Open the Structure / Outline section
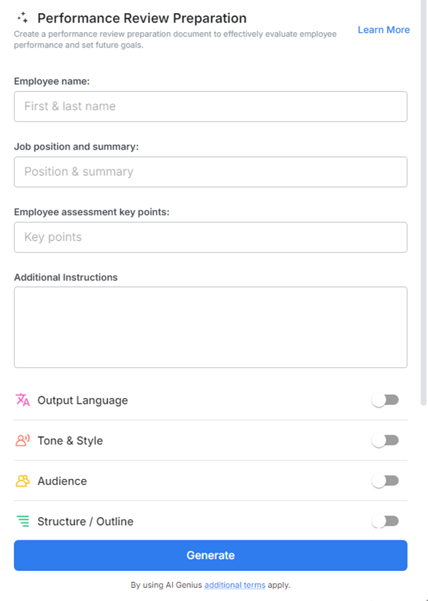This screenshot has width=428, height=601. (84, 521)
